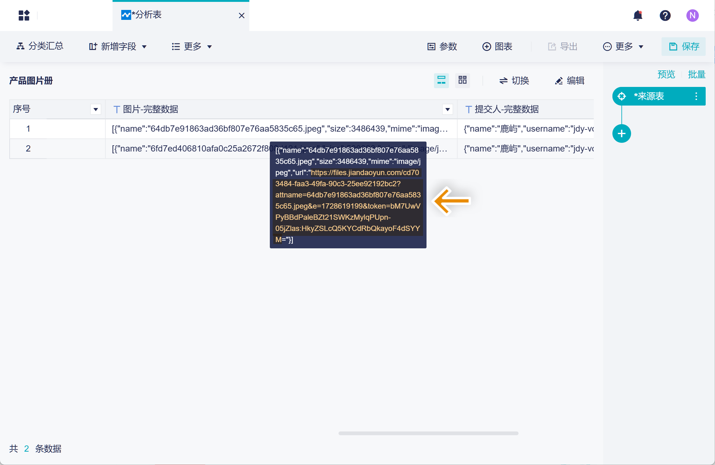Open the right-side 更多 menu
Viewport: 715px width, 465px height.
pos(623,47)
